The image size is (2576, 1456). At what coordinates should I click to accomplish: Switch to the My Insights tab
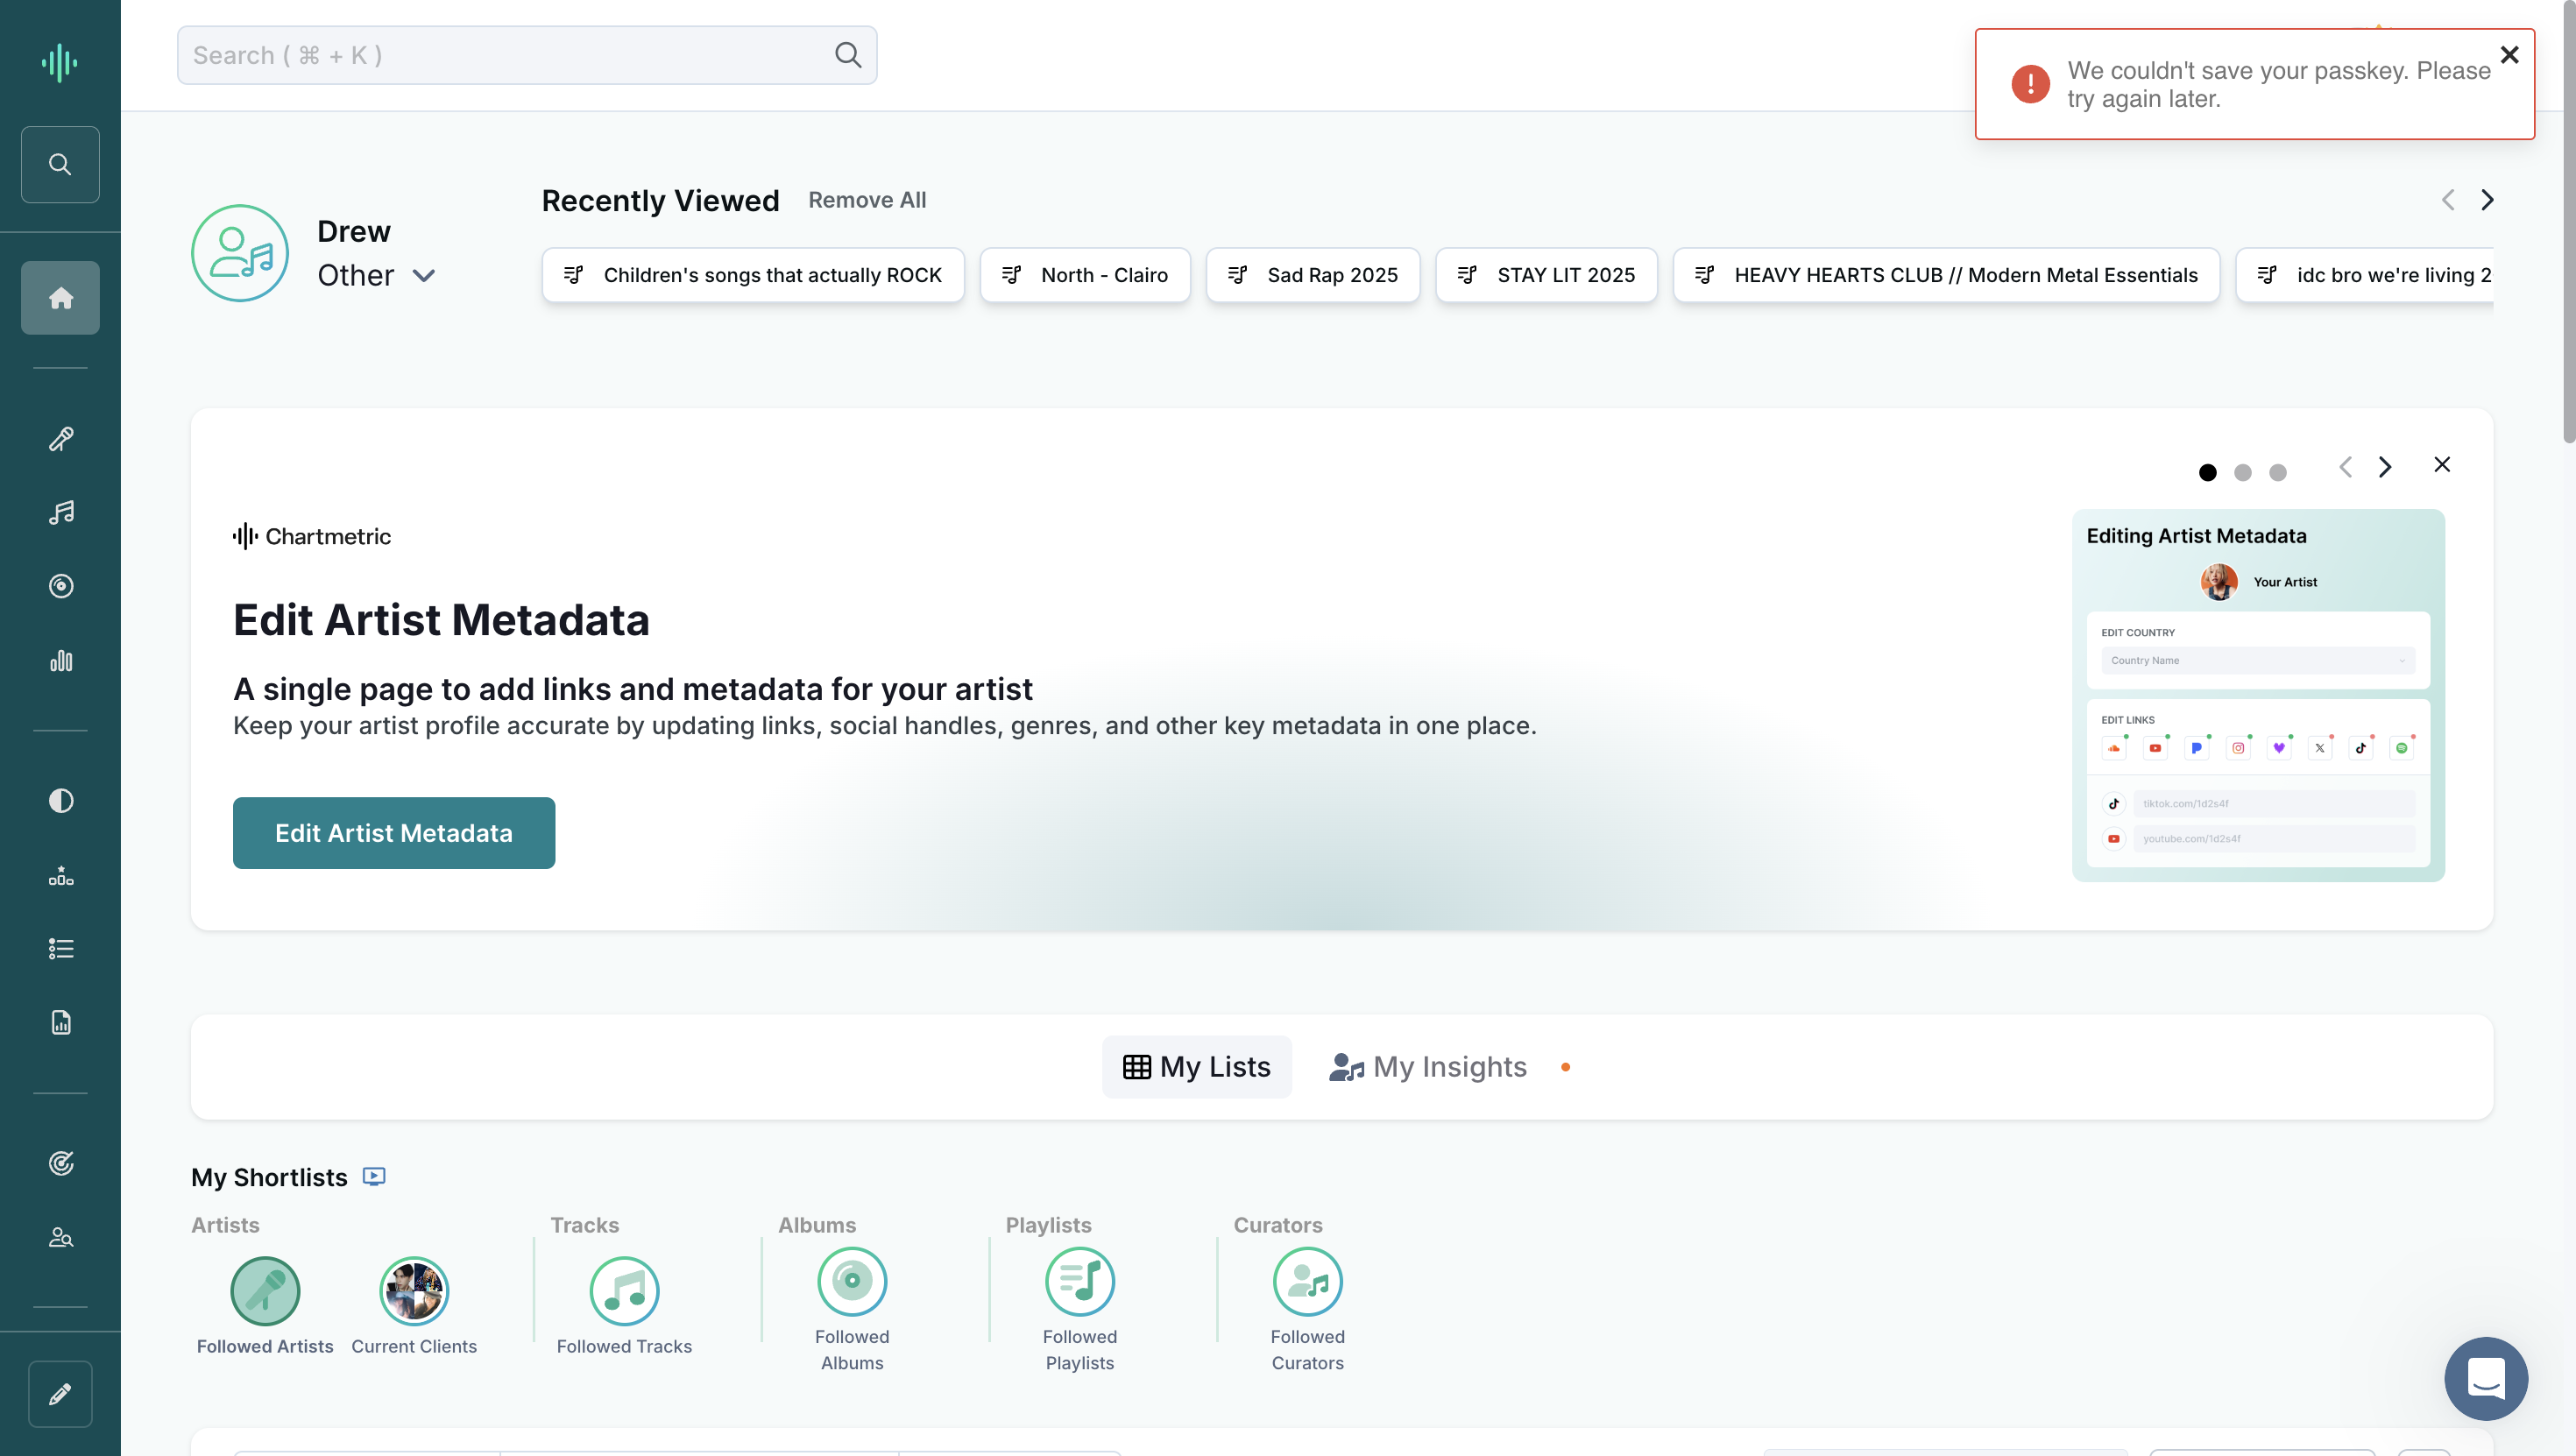point(1427,1067)
